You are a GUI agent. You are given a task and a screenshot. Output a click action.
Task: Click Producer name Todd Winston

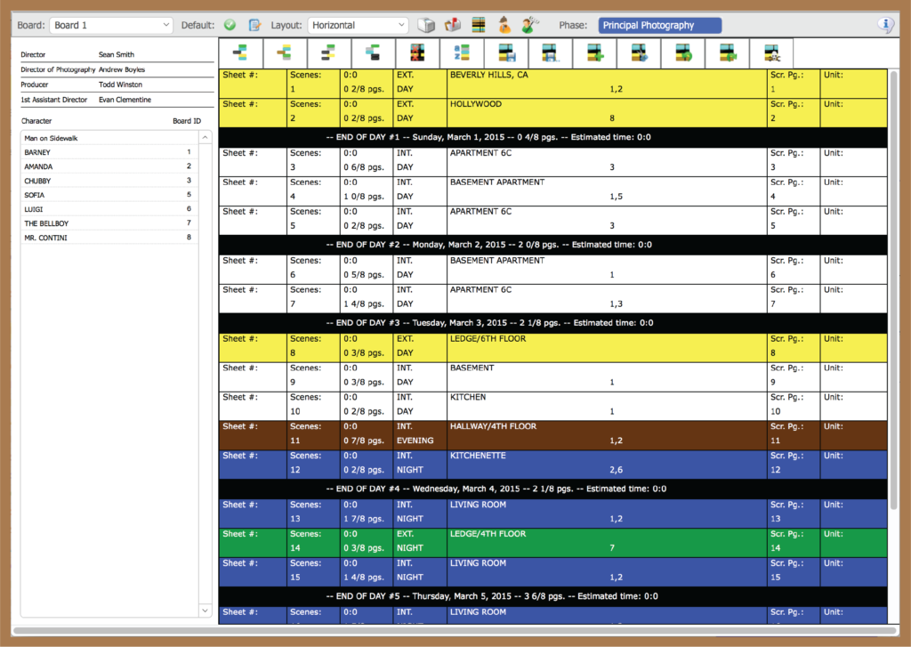click(120, 85)
